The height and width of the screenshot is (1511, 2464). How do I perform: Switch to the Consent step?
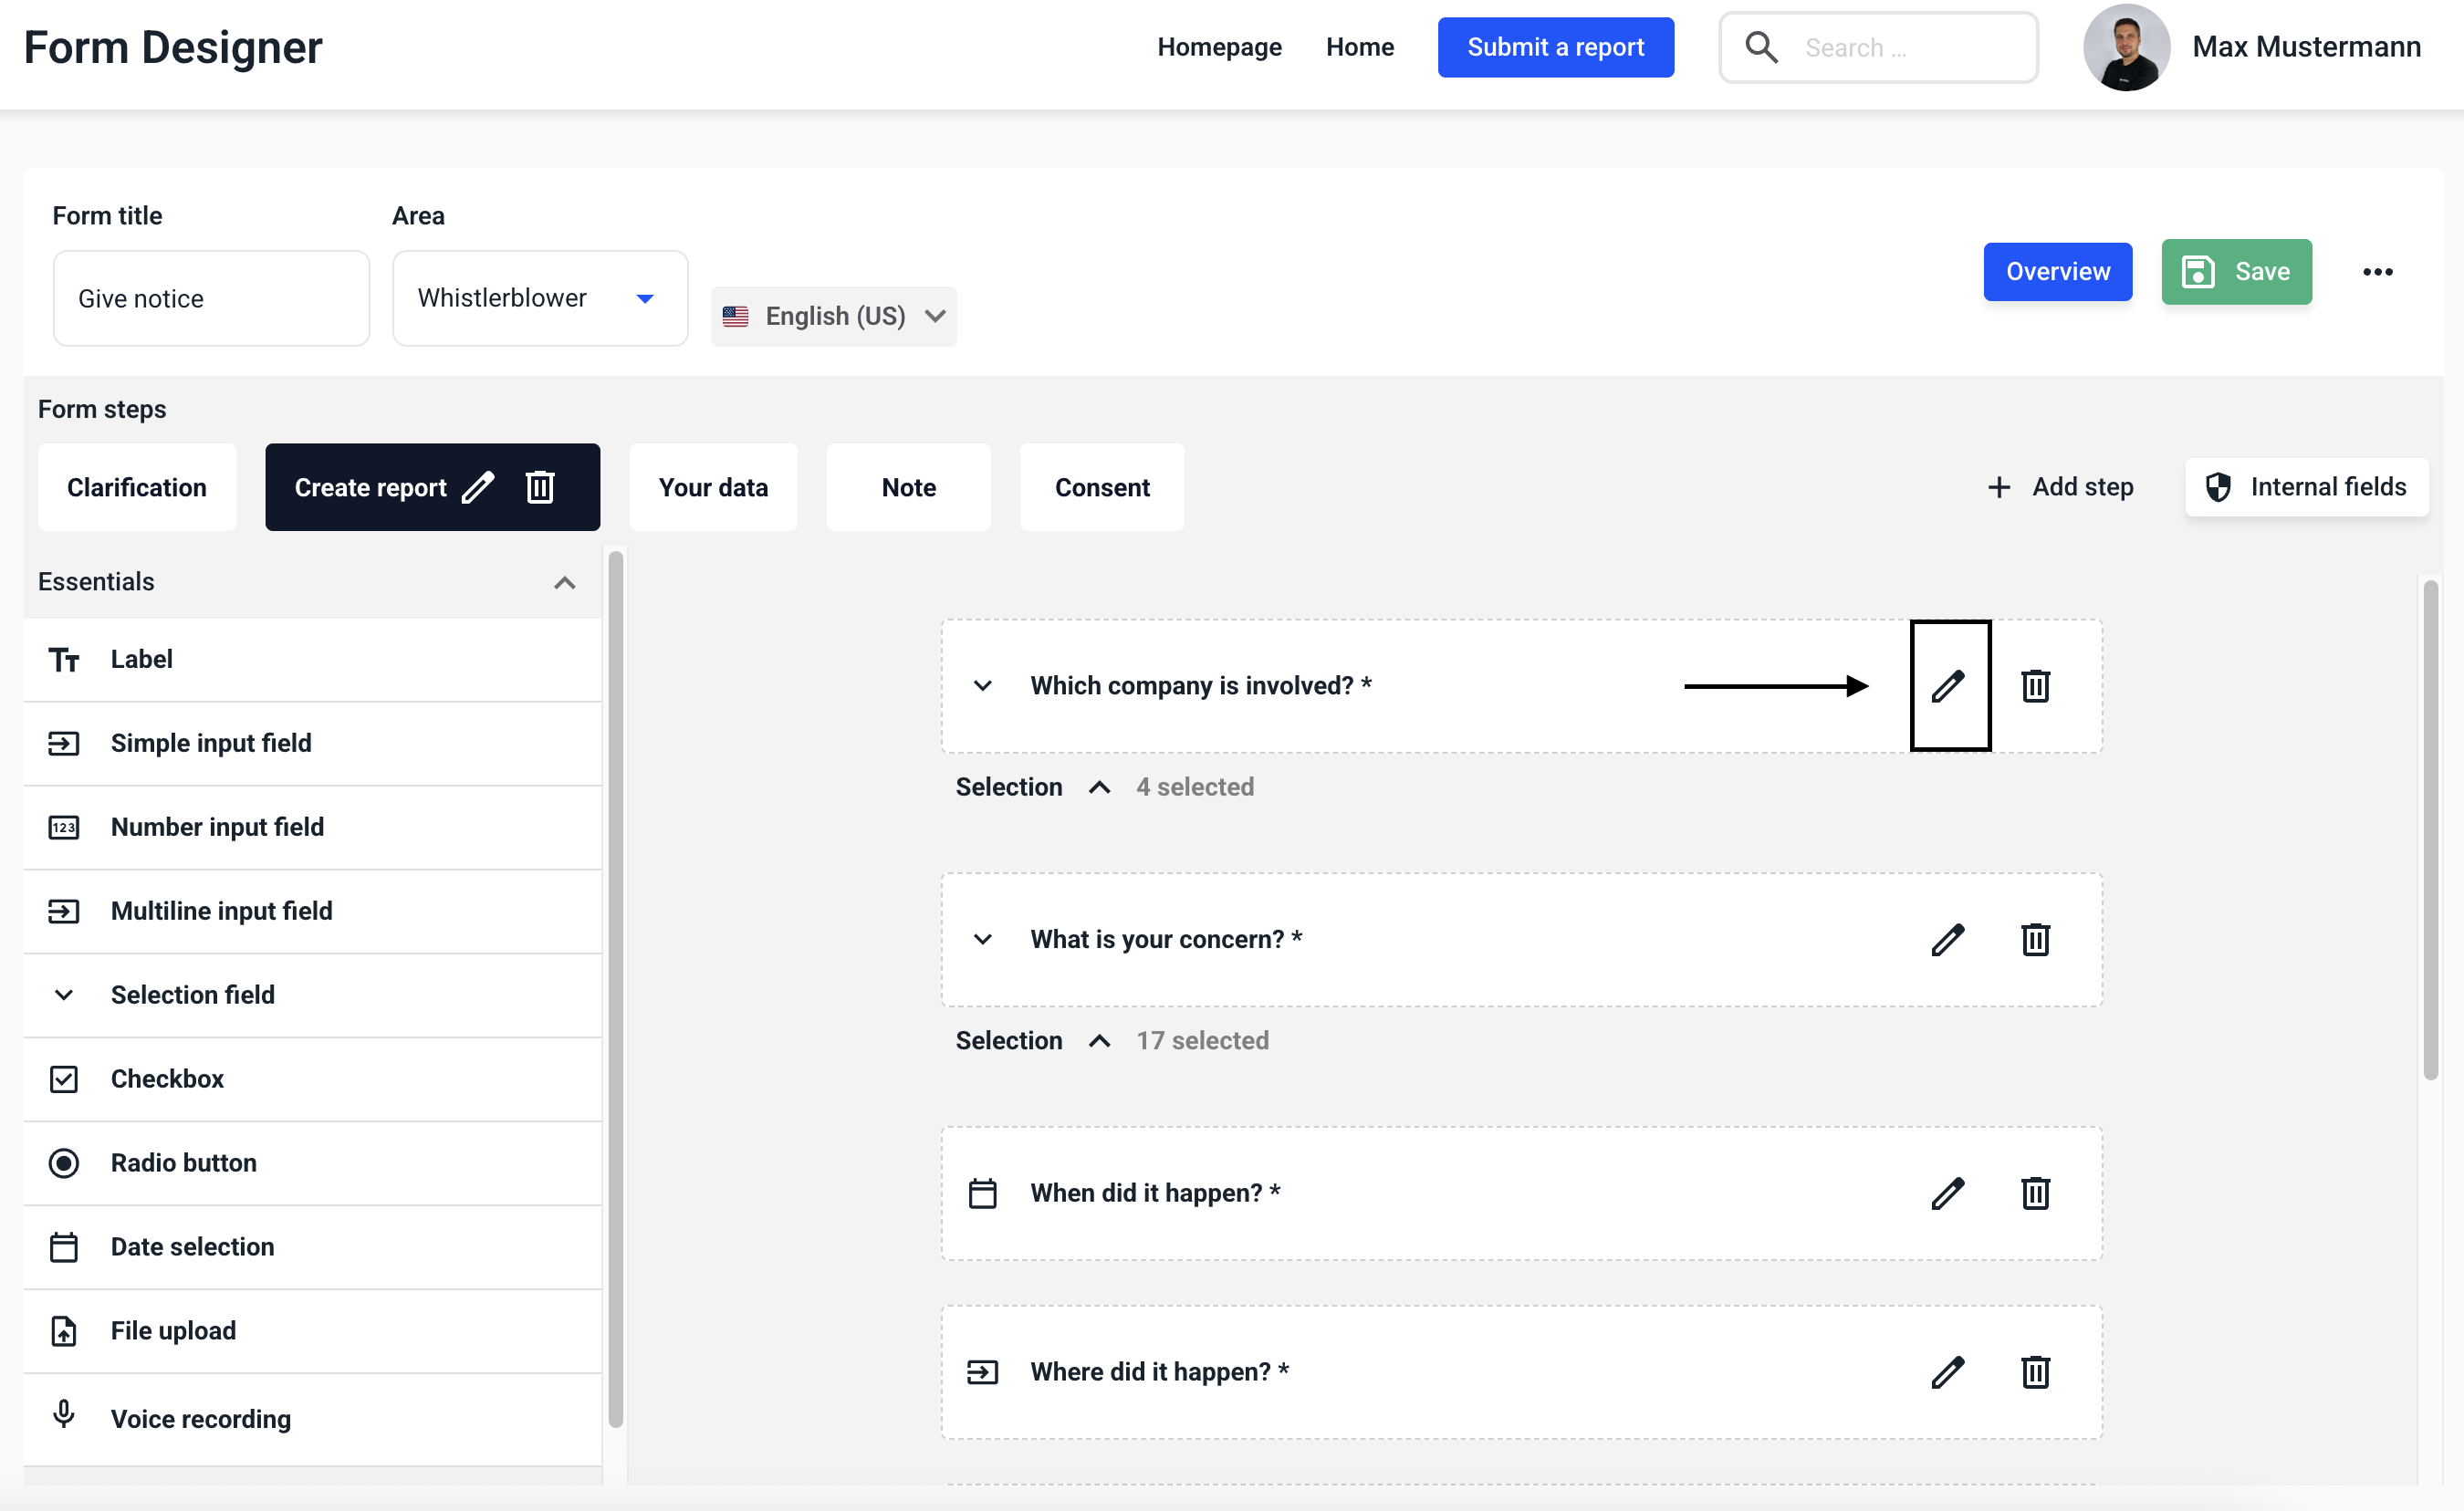coord(1102,487)
